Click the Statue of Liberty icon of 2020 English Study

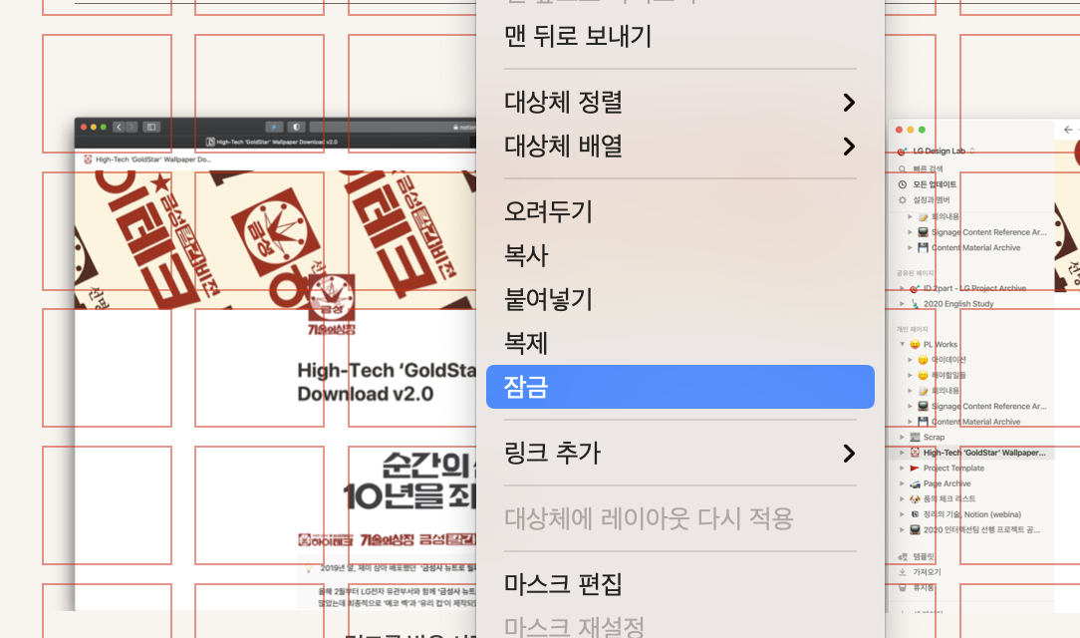[x=915, y=304]
